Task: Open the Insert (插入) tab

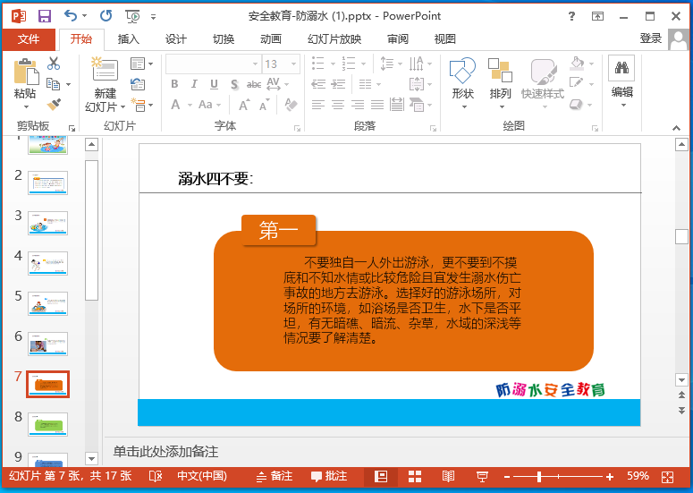Action: pyautogui.click(x=129, y=38)
